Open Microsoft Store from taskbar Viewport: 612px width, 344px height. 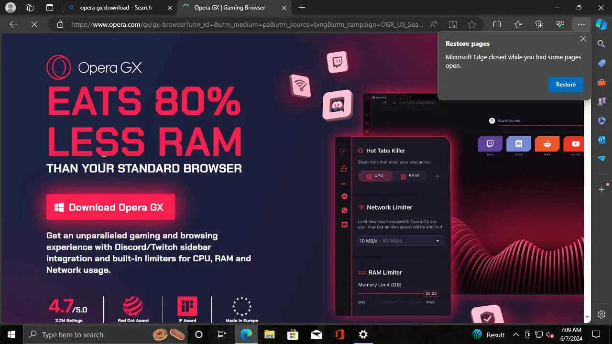tap(293, 334)
